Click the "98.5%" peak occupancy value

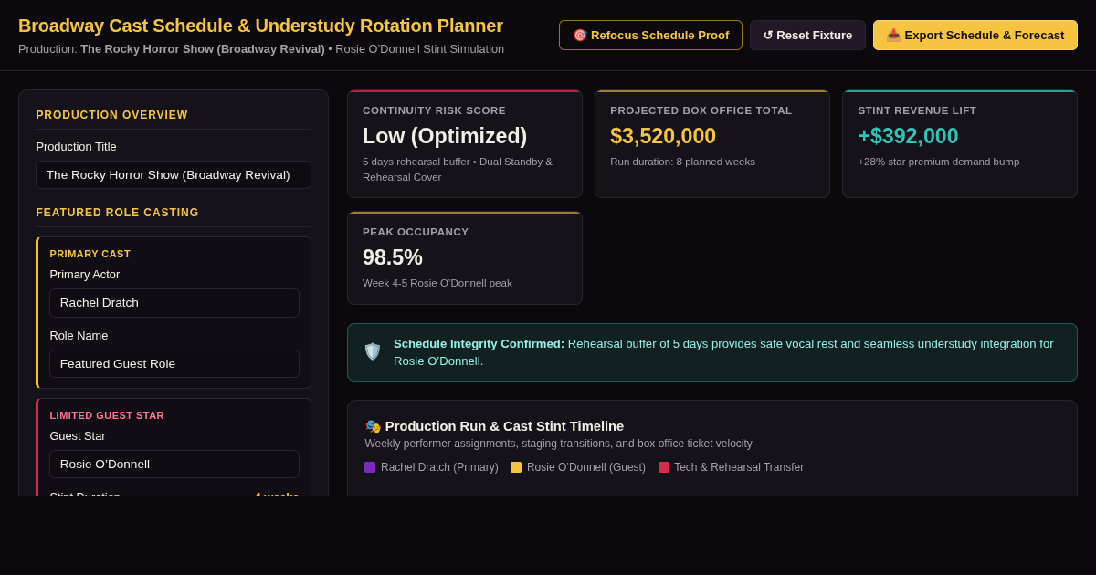pos(393,257)
